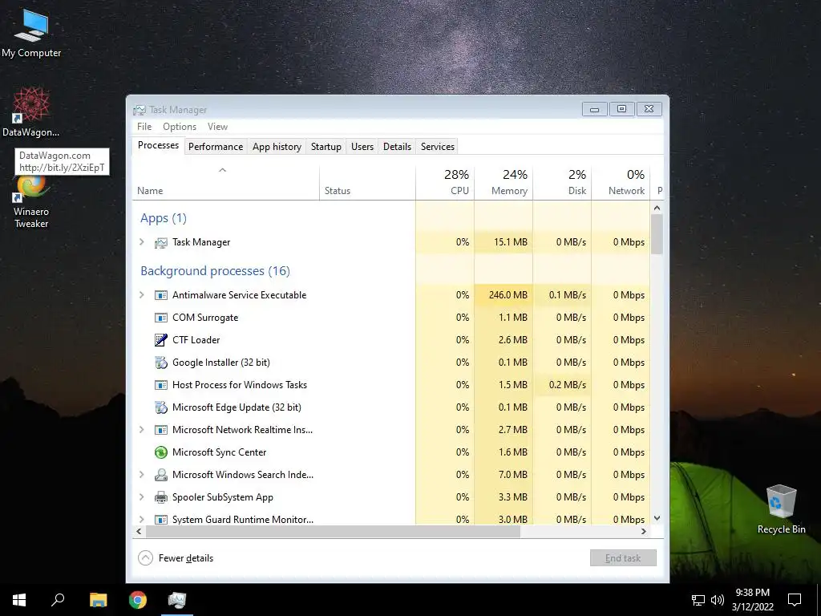Expand Microsoft Windows Search Indexer row

[x=141, y=475]
